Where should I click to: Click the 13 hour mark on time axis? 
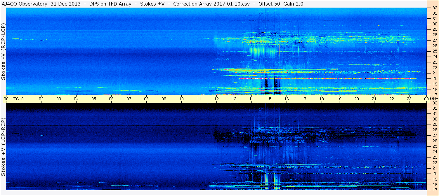click(234, 99)
